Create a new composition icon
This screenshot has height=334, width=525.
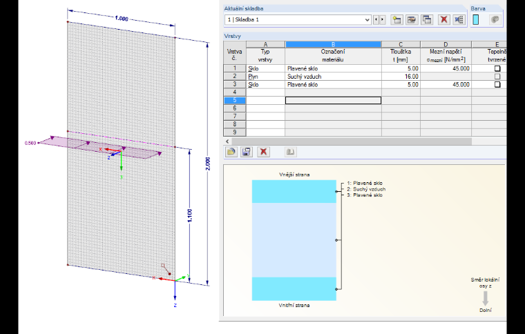pyautogui.click(x=397, y=20)
